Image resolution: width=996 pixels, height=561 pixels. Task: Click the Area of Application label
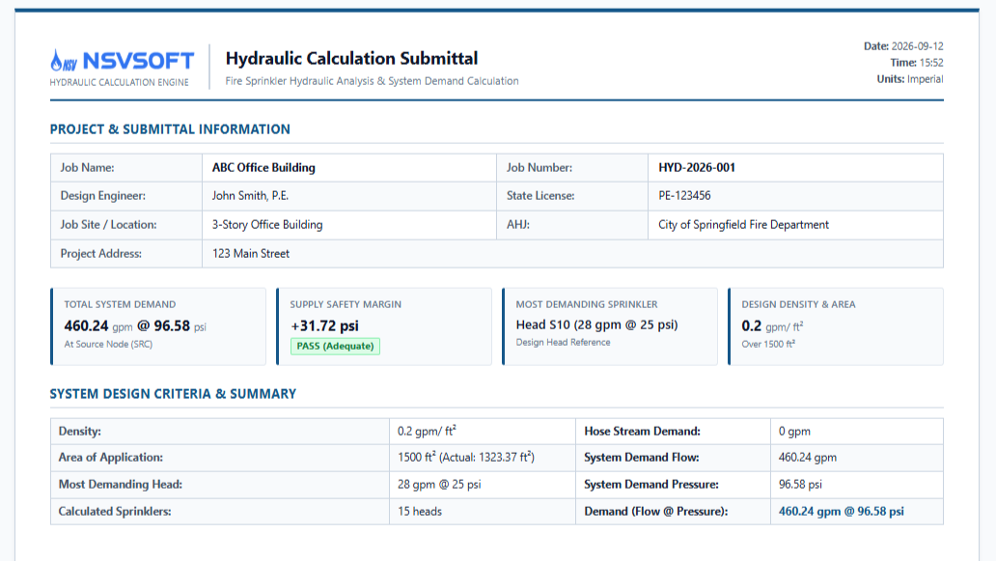(x=111, y=458)
